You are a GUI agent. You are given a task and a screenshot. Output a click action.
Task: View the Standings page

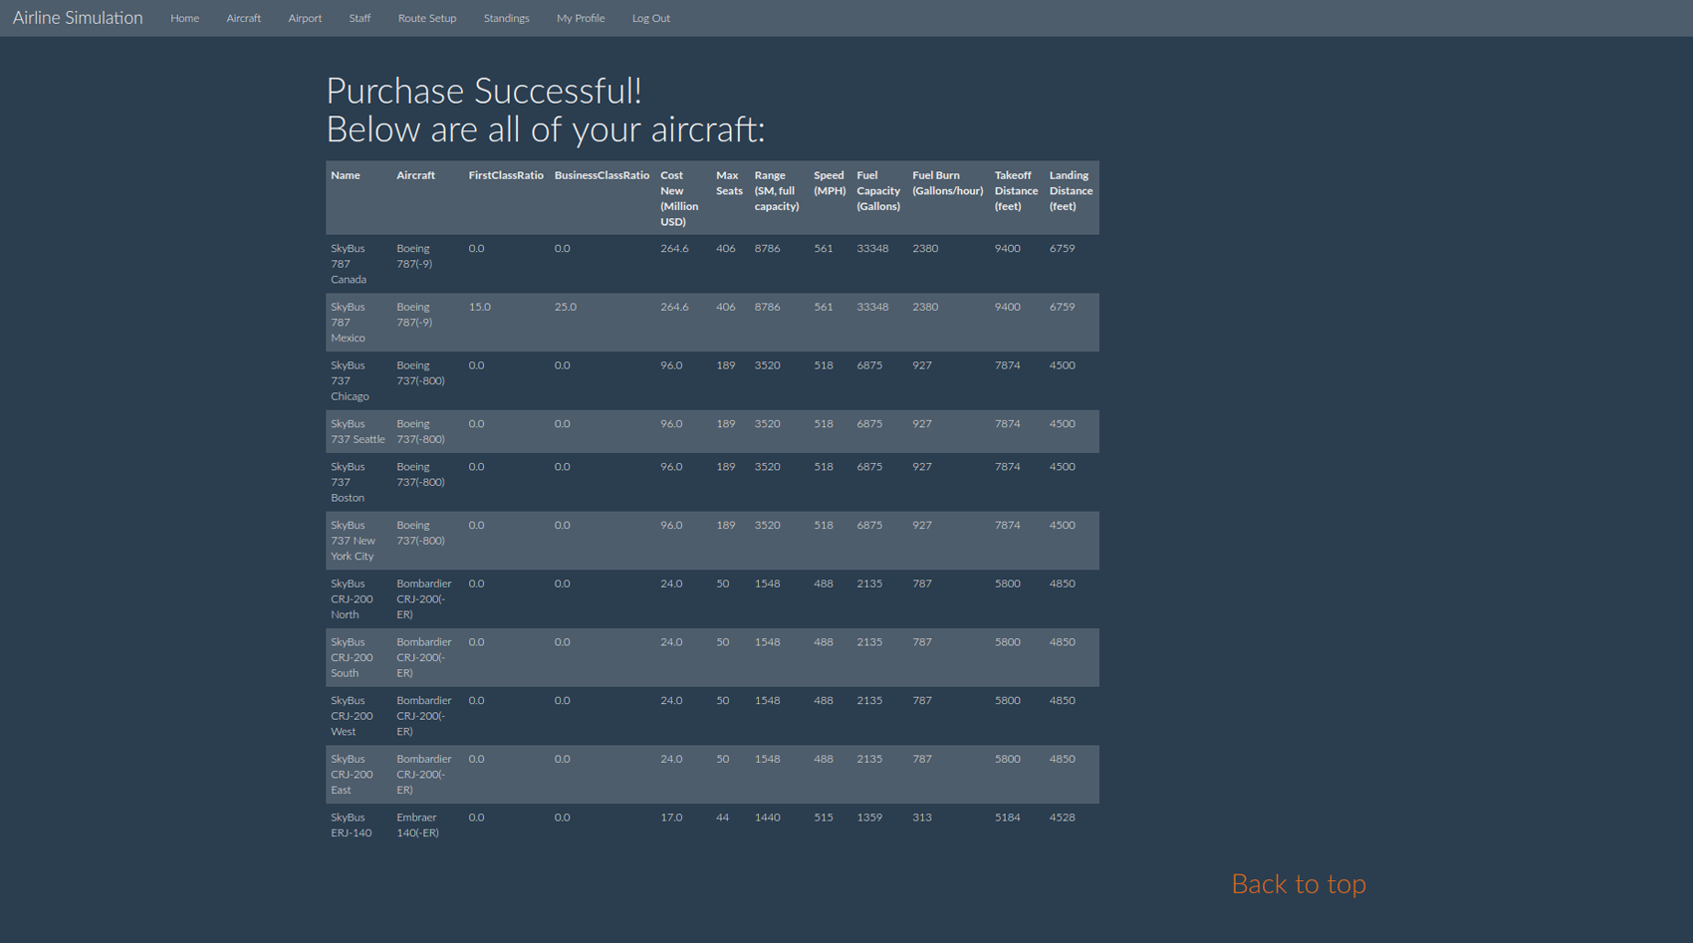[506, 18]
